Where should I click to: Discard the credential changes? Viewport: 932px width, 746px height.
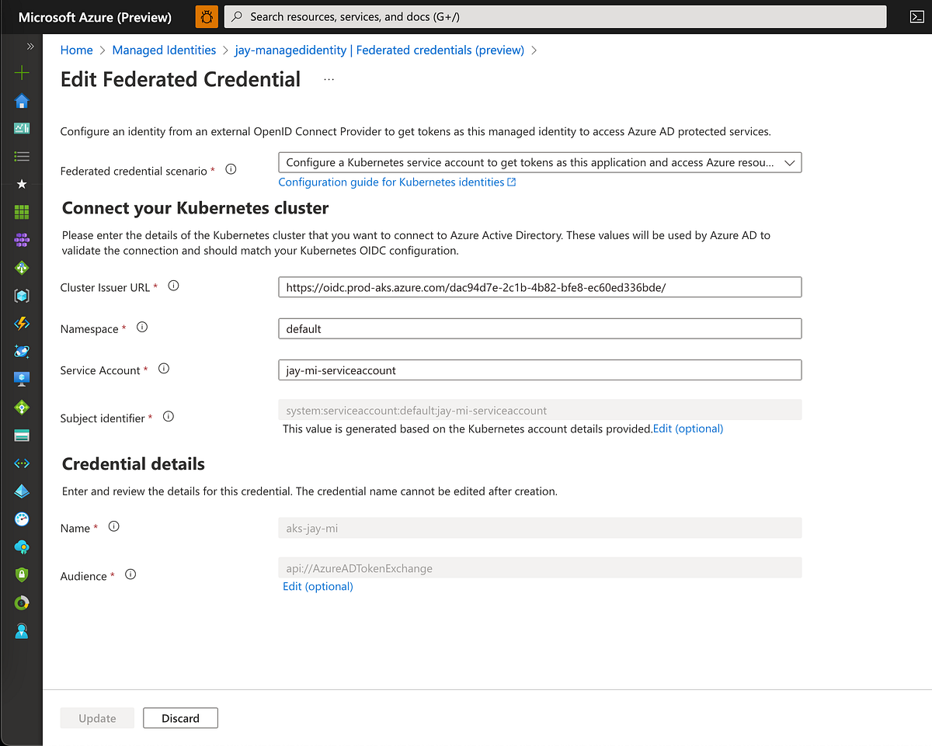pos(180,717)
